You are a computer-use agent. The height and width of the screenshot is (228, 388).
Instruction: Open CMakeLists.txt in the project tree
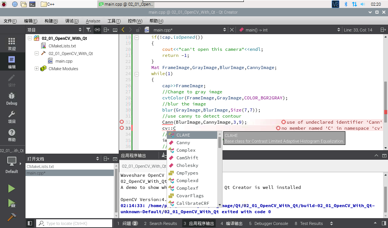[62, 46]
